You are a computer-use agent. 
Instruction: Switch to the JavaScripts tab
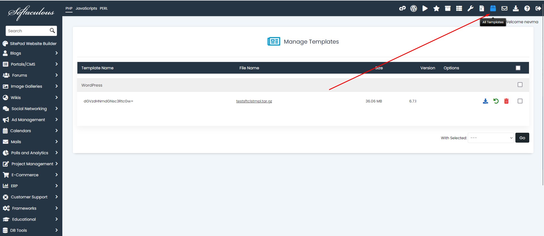coord(86,8)
